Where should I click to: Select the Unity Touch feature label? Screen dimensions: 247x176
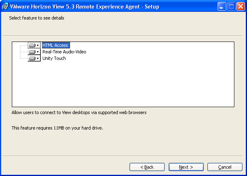[x=54, y=58]
